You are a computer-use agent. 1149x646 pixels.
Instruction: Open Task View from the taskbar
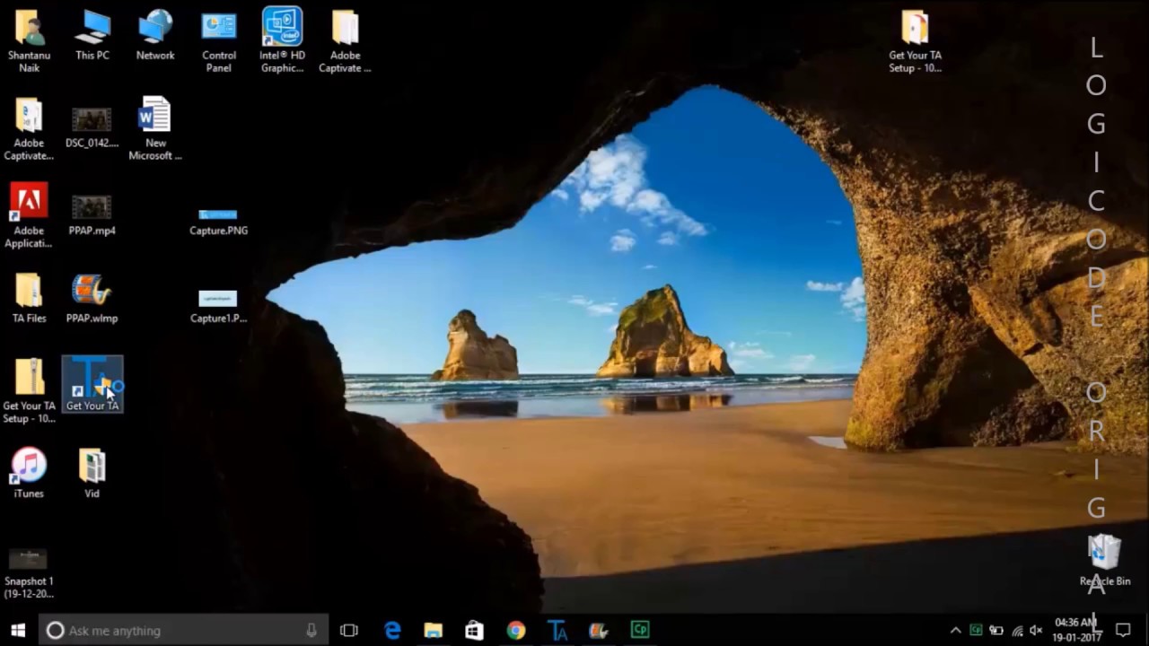349,630
